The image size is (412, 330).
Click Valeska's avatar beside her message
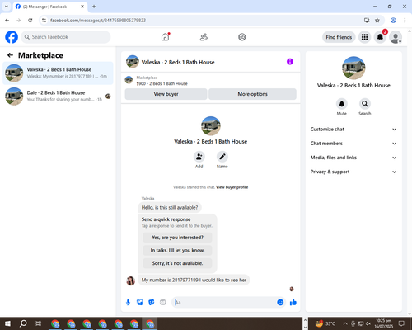130,280
